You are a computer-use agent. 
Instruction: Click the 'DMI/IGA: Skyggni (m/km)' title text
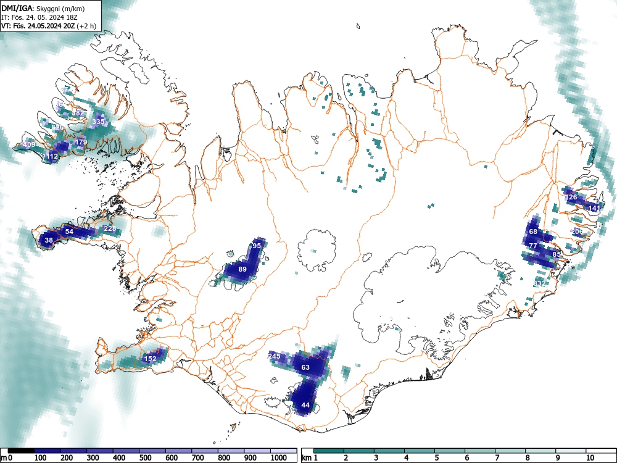43,8
